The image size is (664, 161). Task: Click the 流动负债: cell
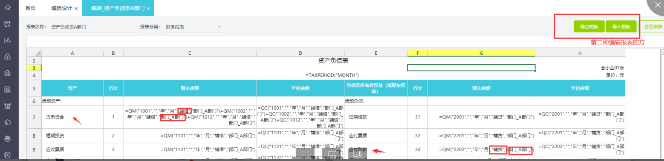click(375, 102)
